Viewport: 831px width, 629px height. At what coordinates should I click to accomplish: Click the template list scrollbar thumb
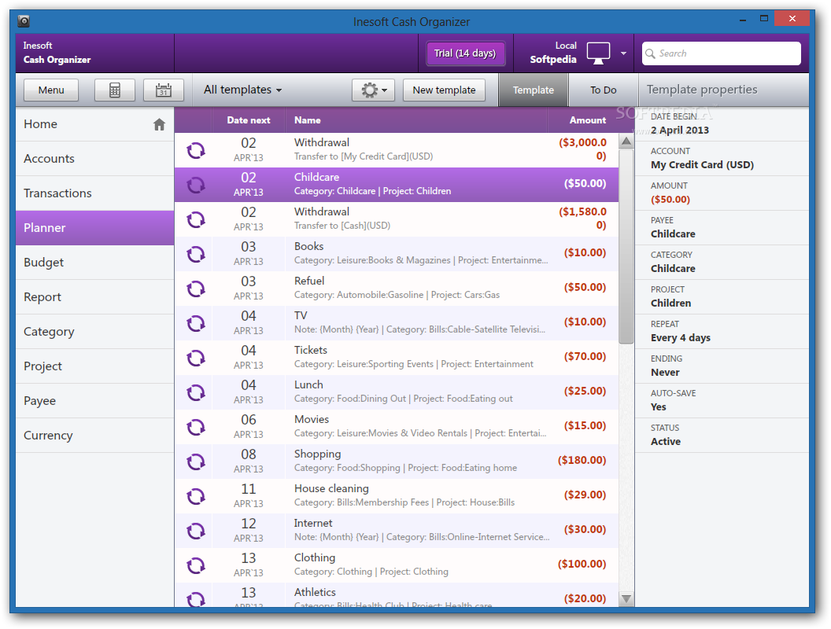[626, 246]
